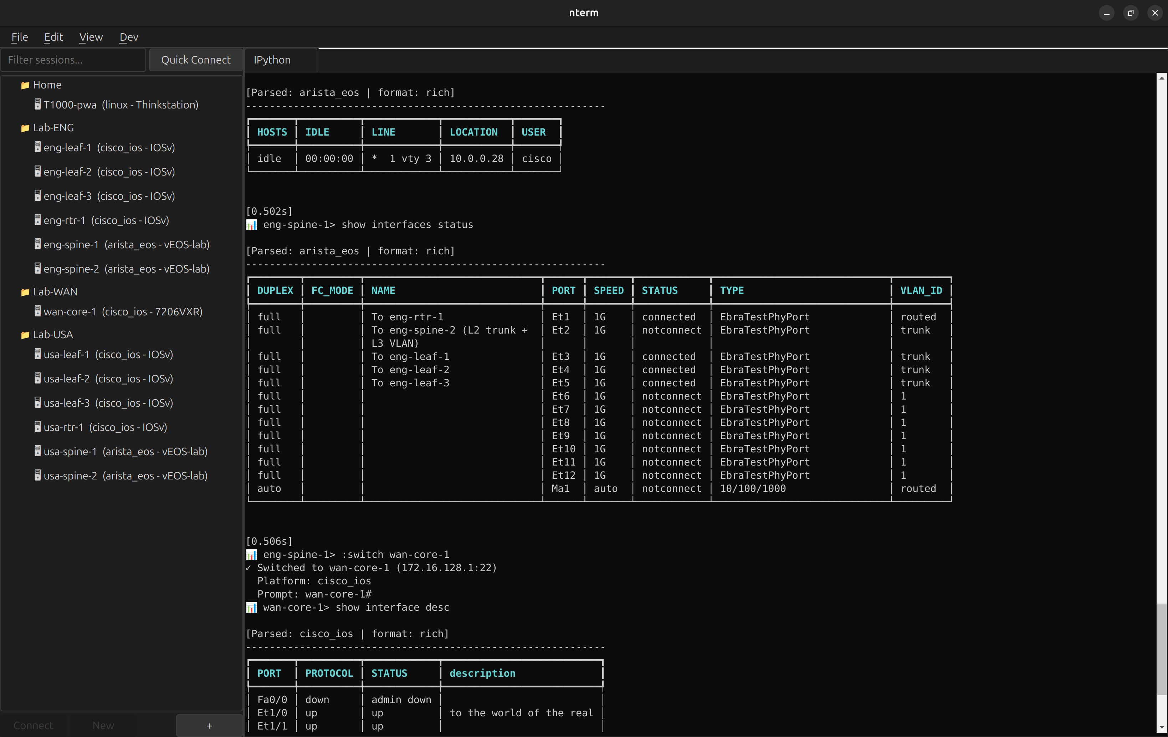Viewport: 1168px width, 737px height.
Task: Click the eng-leaf-1 device icon
Action: (37, 147)
